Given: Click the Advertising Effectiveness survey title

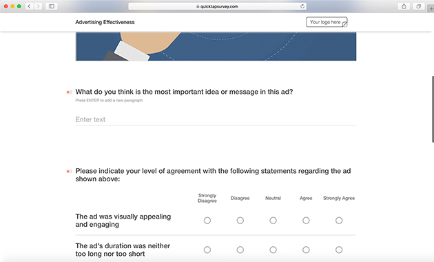Looking at the screenshot, I should [x=105, y=22].
